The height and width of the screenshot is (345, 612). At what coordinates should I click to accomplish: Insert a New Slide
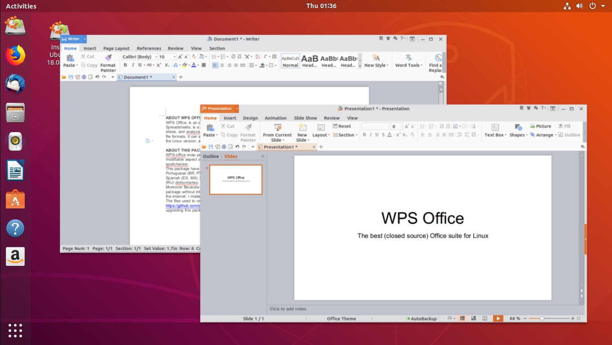coord(302,132)
